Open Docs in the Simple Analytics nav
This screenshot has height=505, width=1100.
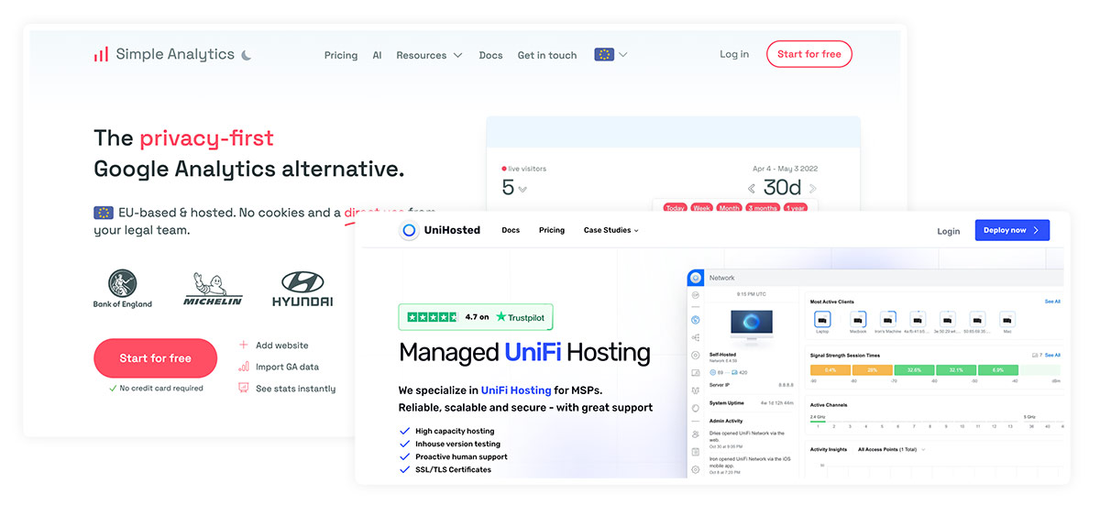point(490,55)
